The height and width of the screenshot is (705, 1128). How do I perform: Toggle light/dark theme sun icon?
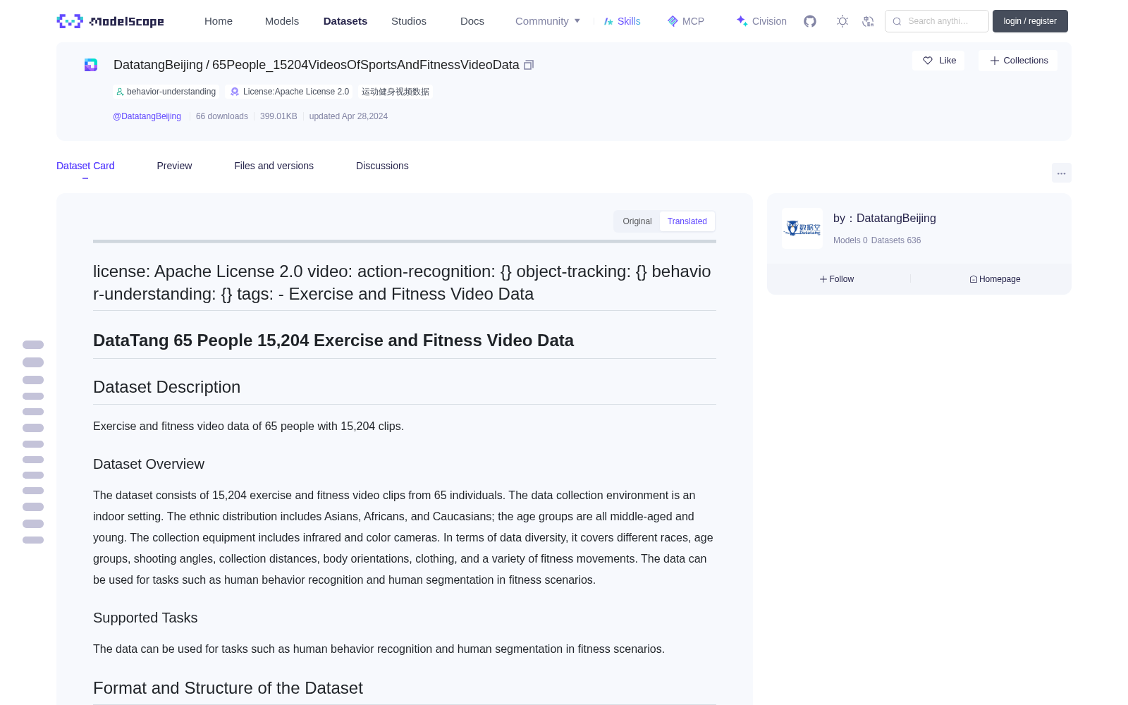(x=842, y=21)
